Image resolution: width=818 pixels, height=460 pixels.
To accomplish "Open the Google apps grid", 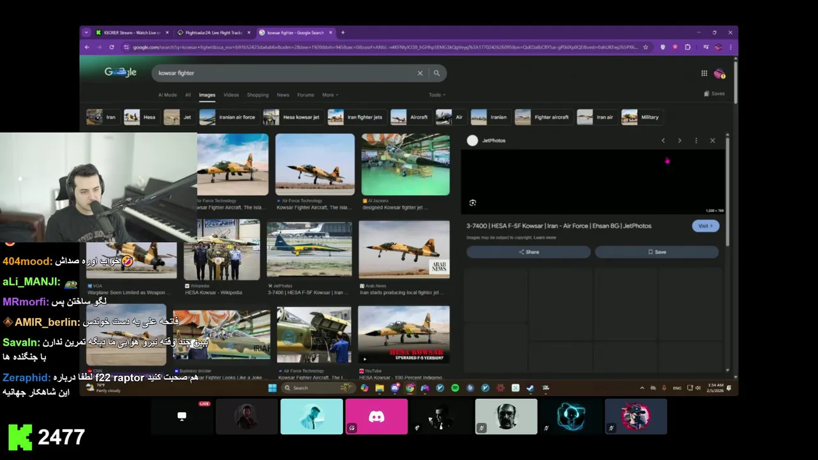I will click(x=704, y=73).
